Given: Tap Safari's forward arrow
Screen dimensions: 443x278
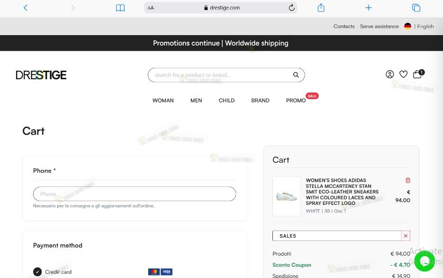Looking at the screenshot, I should 72,8.
